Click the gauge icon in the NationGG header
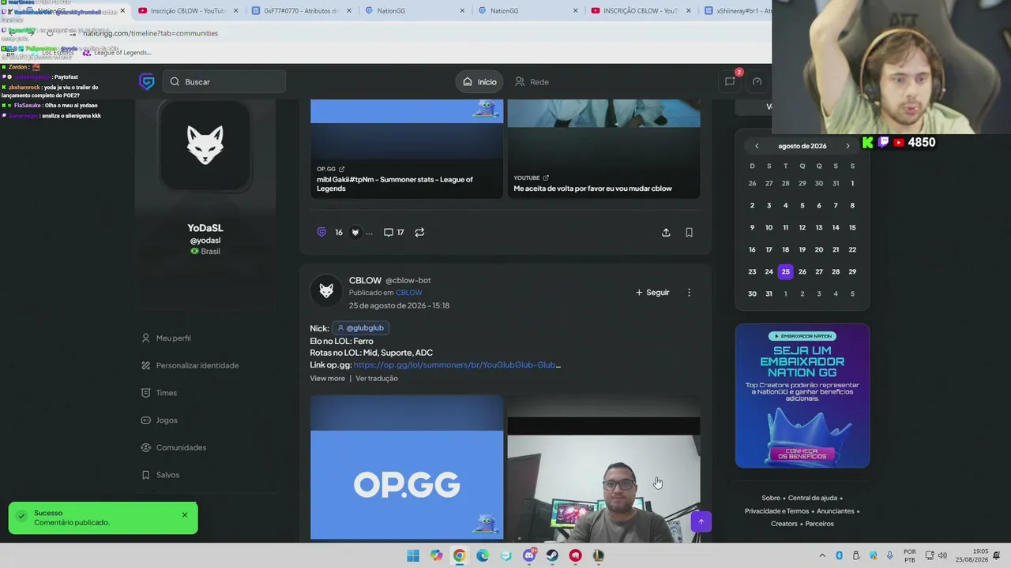1011x568 pixels. coord(757,82)
